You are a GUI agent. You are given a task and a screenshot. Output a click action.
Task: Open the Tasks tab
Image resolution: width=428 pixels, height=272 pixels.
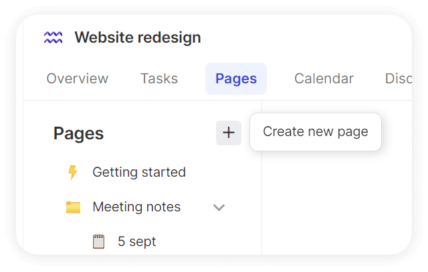[159, 79]
